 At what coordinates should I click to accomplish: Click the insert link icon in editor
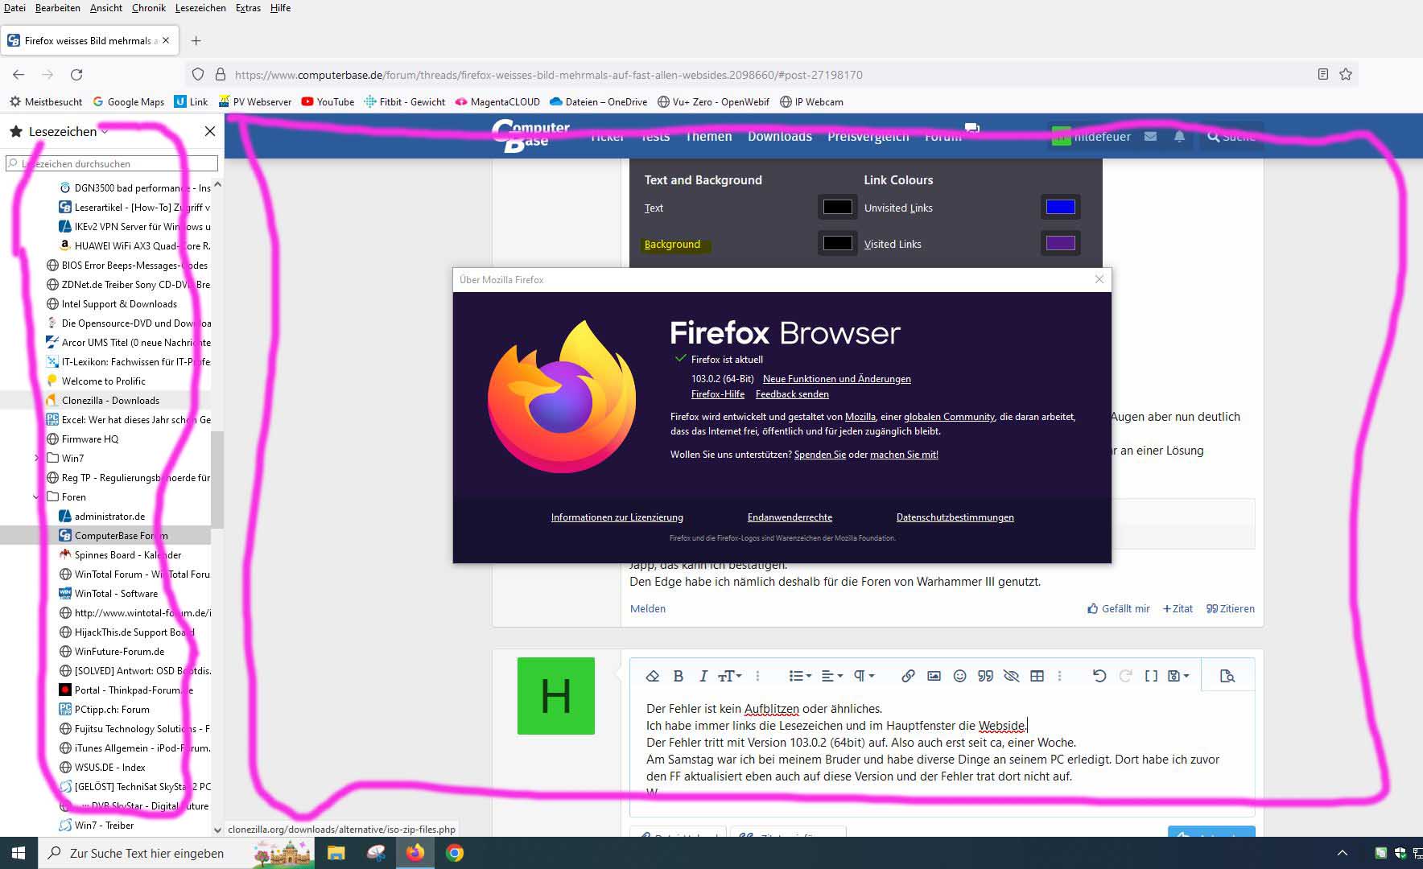(x=908, y=676)
